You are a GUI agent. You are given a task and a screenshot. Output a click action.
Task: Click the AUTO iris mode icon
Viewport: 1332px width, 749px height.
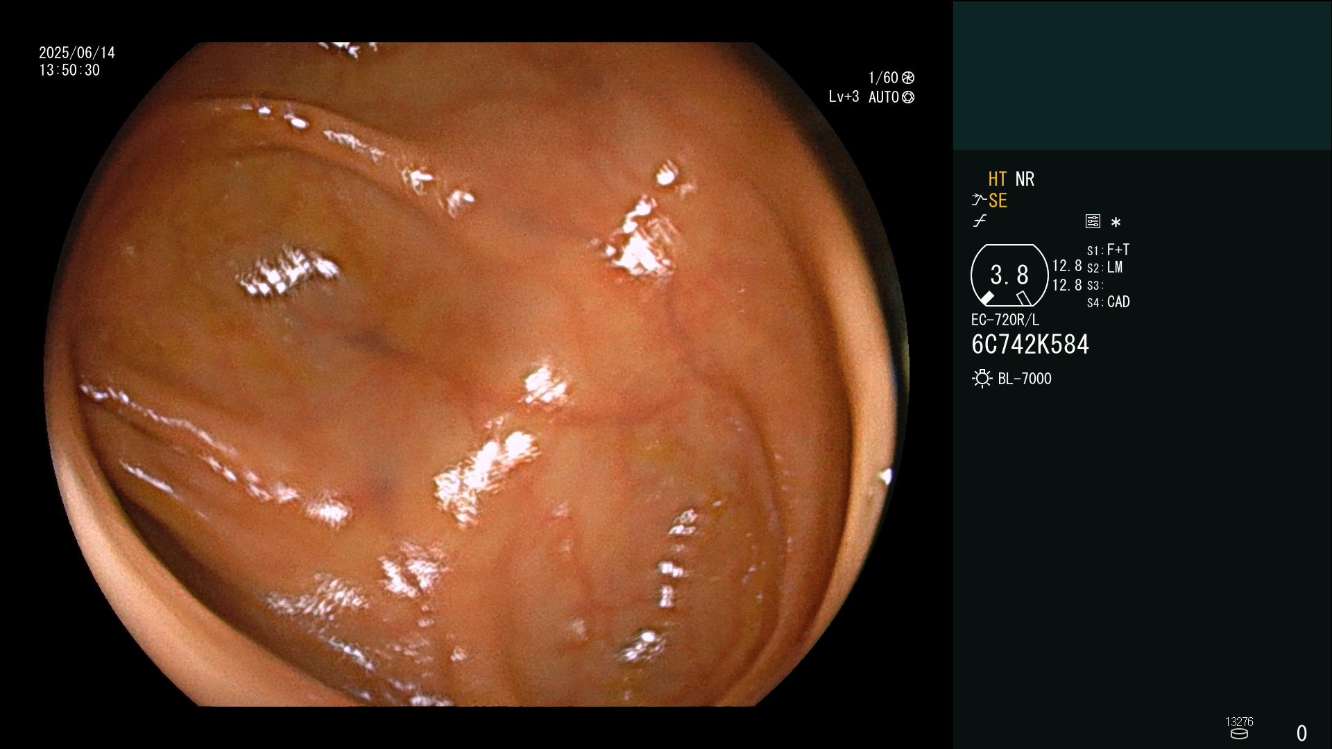click(908, 97)
